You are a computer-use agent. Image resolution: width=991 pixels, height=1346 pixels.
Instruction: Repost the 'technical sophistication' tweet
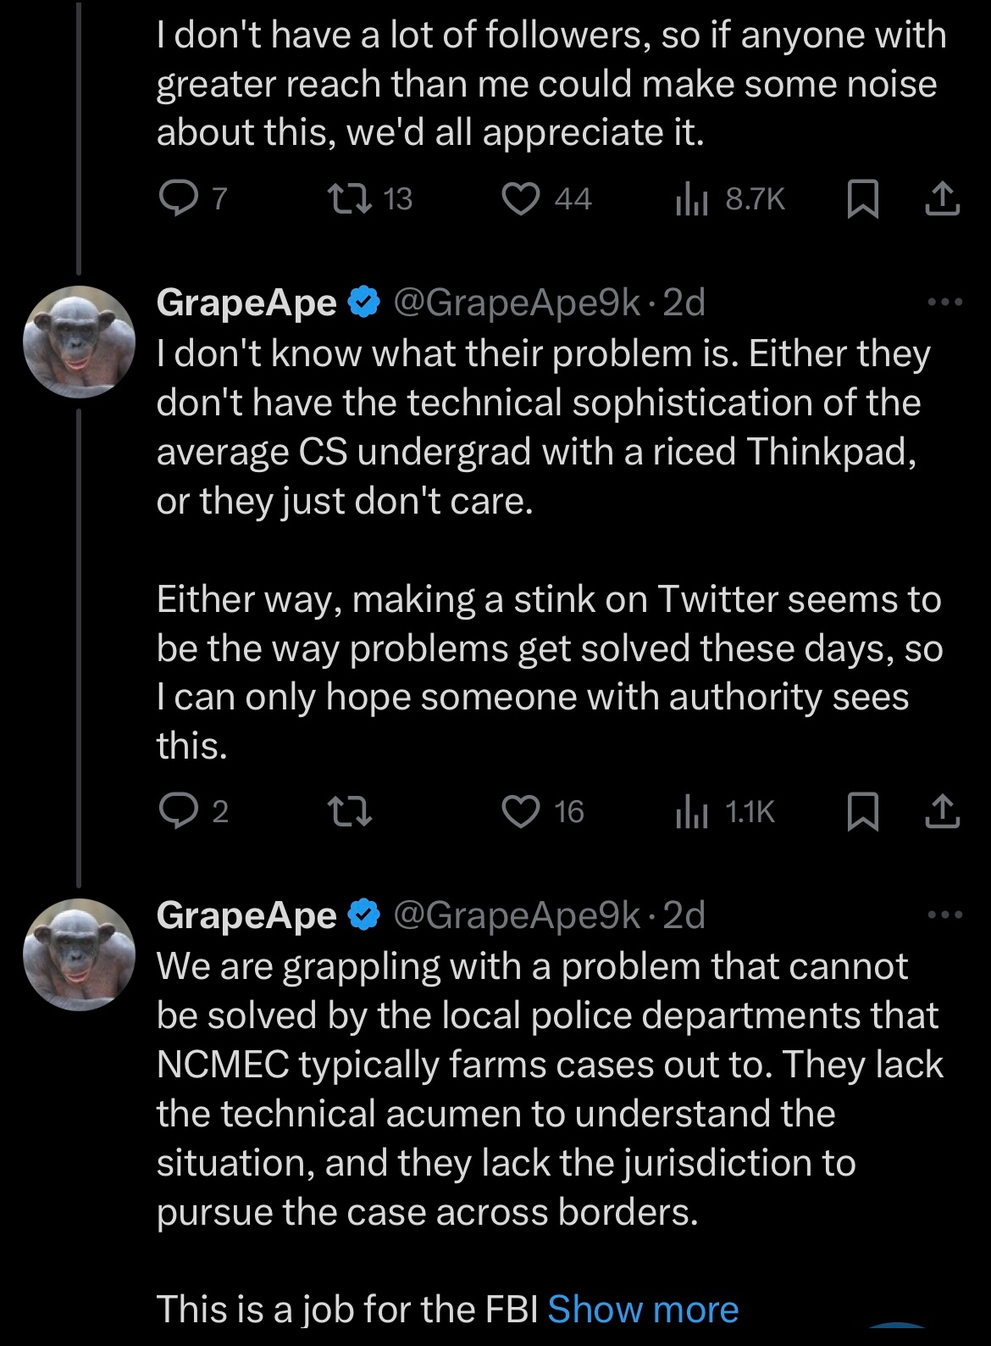(x=349, y=812)
